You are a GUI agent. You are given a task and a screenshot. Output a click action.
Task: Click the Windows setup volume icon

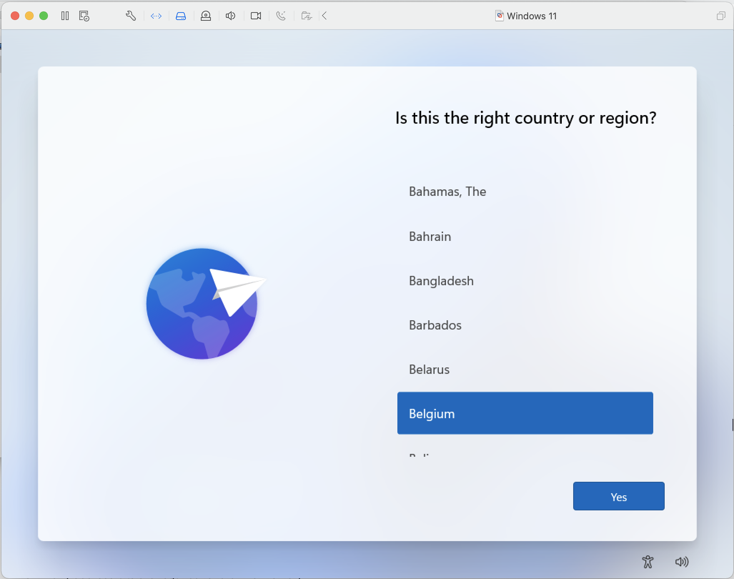(681, 562)
